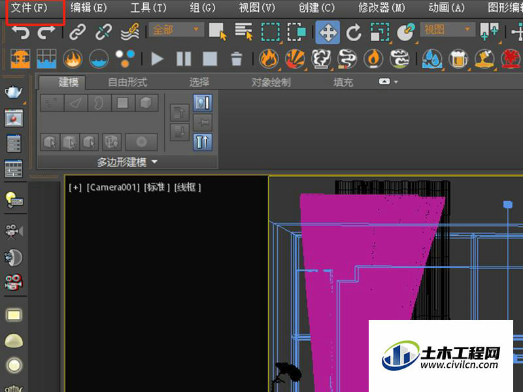523x392 pixels.
Task: Start the simulation with Play button
Action: 157,59
